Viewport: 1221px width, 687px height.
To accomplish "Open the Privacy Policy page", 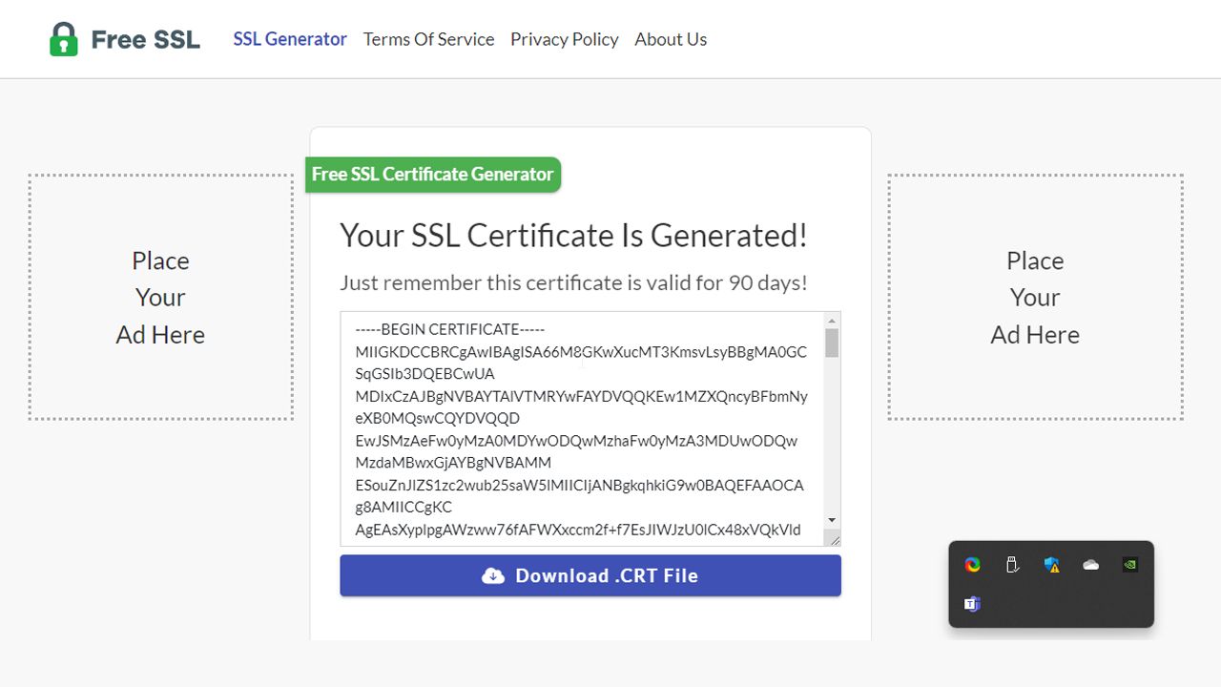I will tap(564, 39).
